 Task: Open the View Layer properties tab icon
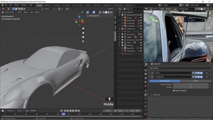pyautogui.click(x=146, y=78)
